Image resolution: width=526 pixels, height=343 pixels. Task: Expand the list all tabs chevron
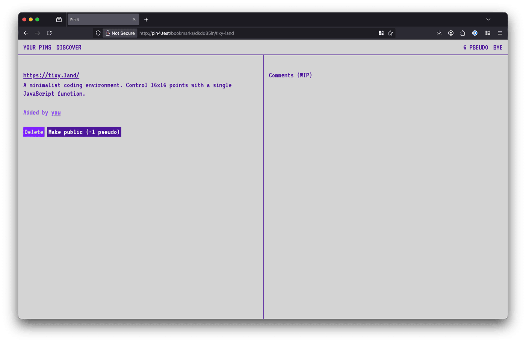coord(488,20)
